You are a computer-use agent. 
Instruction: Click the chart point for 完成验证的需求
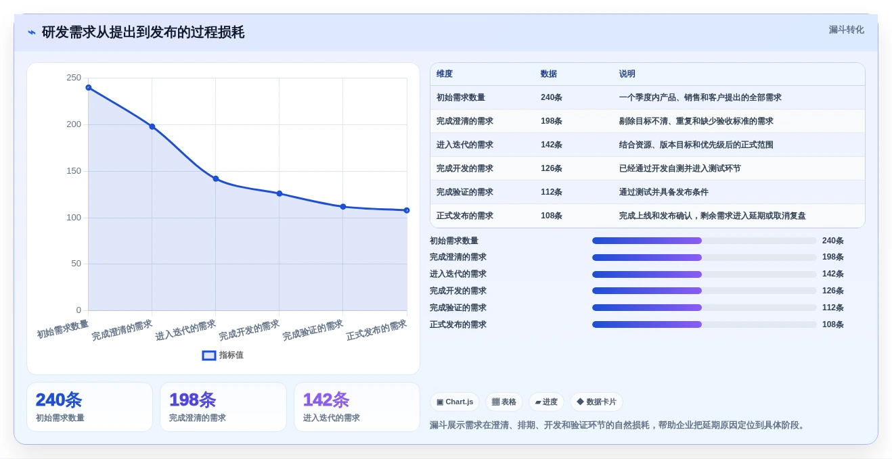[x=343, y=206]
